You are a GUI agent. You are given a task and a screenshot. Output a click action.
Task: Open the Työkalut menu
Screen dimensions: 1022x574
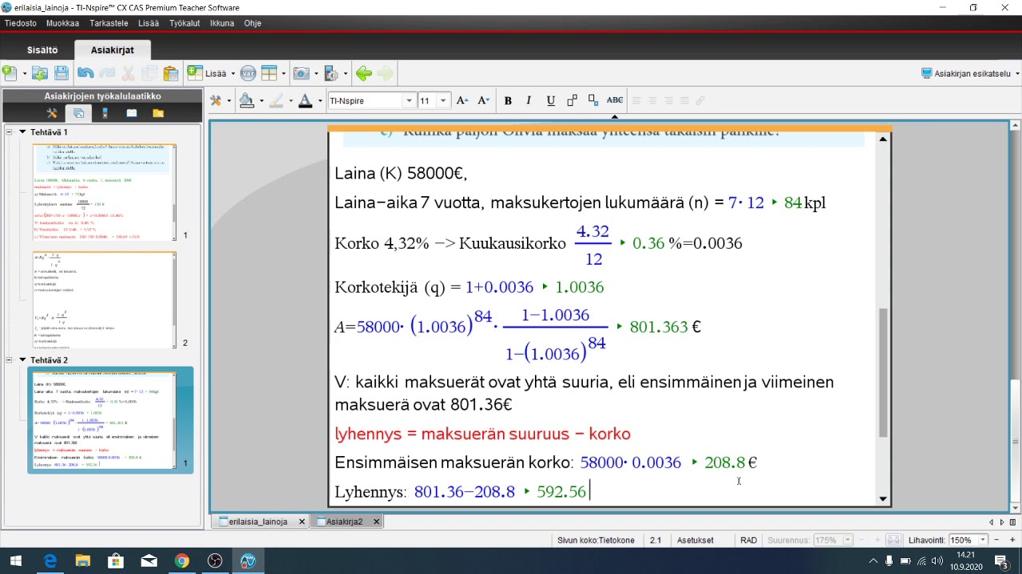[184, 23]
